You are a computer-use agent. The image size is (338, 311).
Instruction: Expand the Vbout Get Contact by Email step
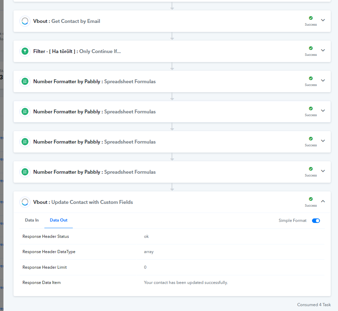[323, 20]
